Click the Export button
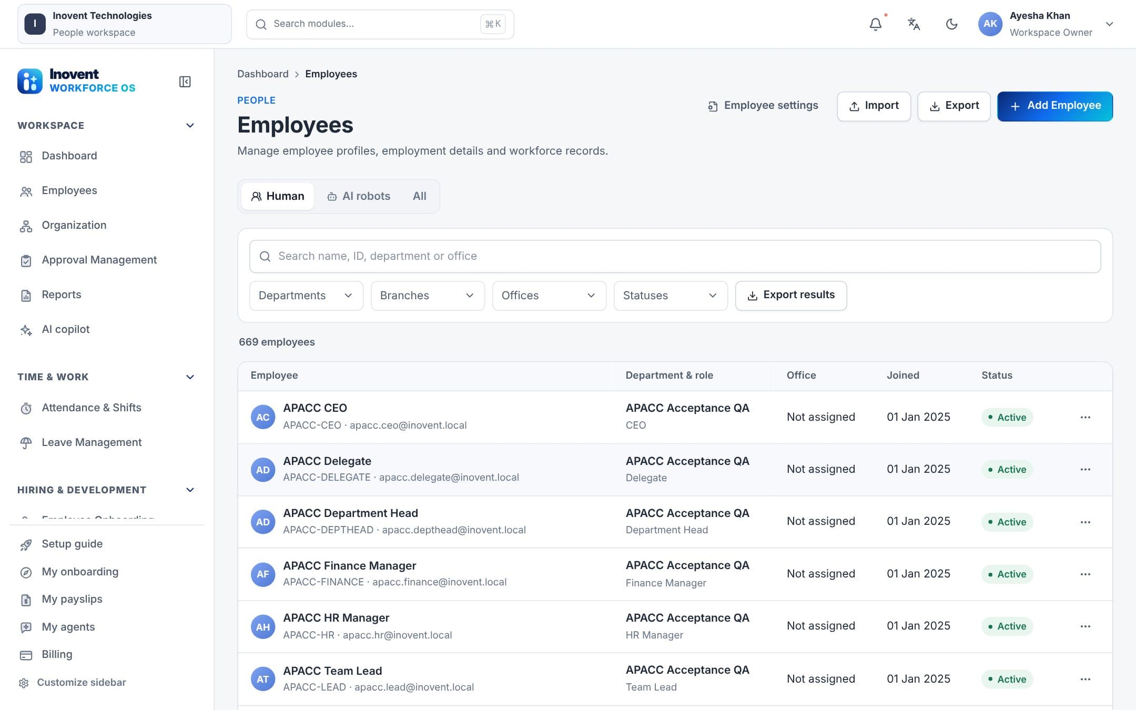Screen dimensions: 1136x710 pyautogui.click(x=954, y=106)
